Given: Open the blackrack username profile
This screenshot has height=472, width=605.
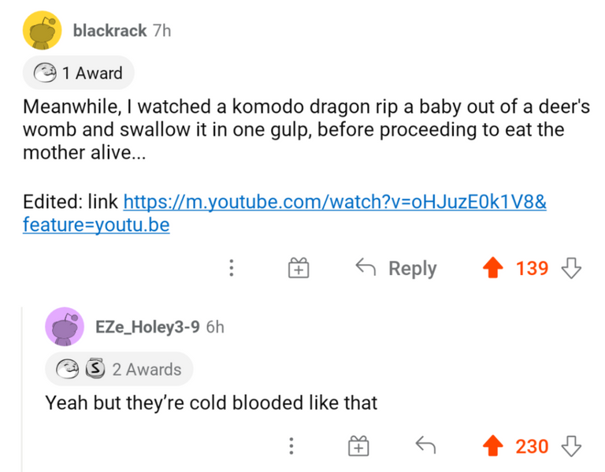Looking at the screenshot, I should click(x=109, y=31).
